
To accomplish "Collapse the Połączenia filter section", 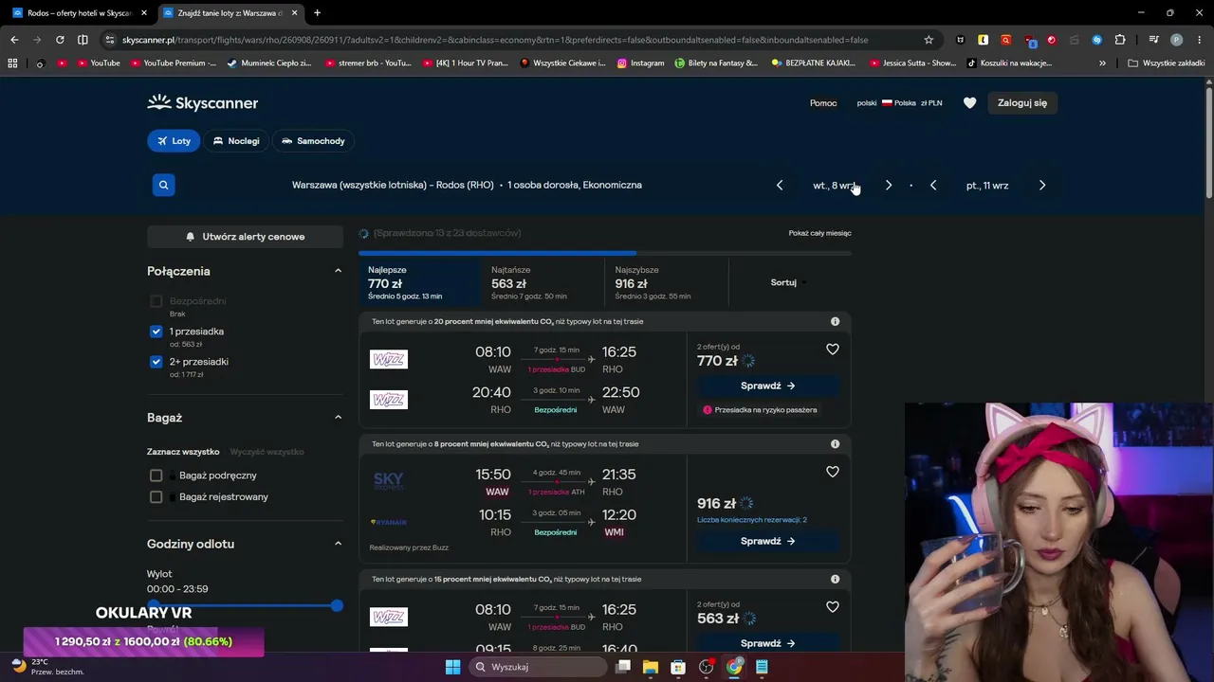I will click(x=338, y=271).
